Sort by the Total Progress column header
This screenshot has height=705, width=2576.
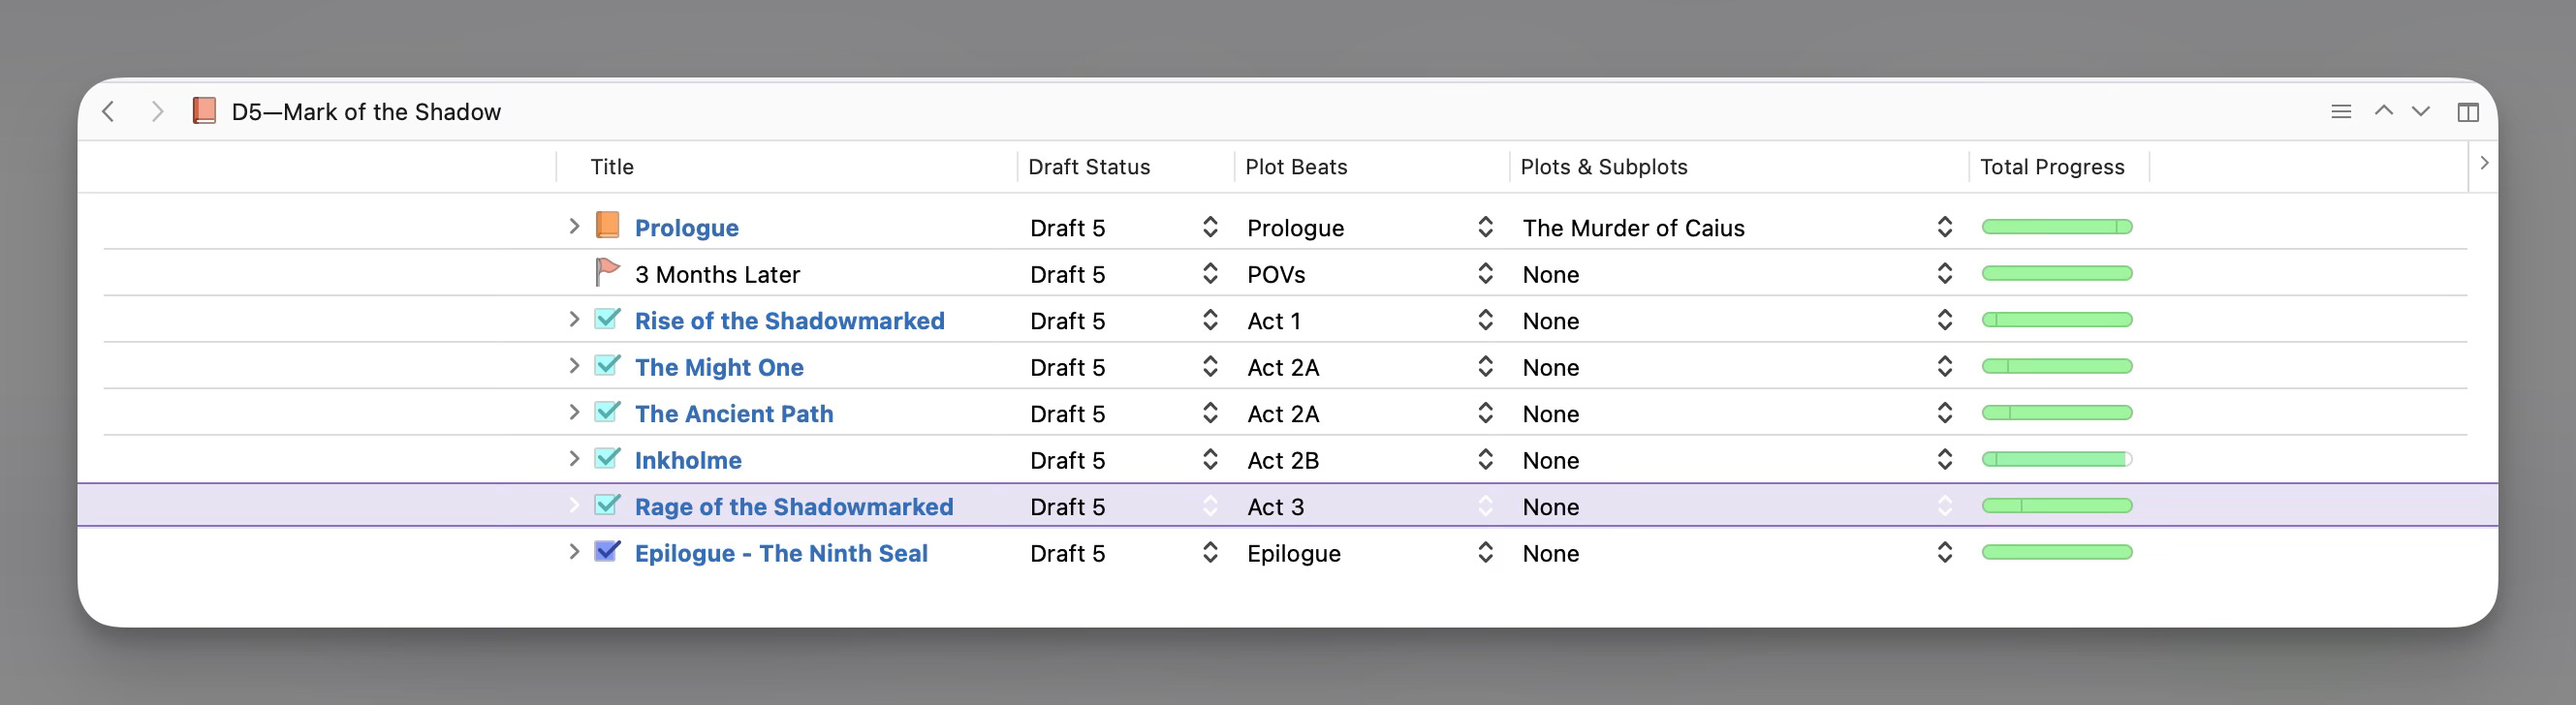tap(2052, 167)
